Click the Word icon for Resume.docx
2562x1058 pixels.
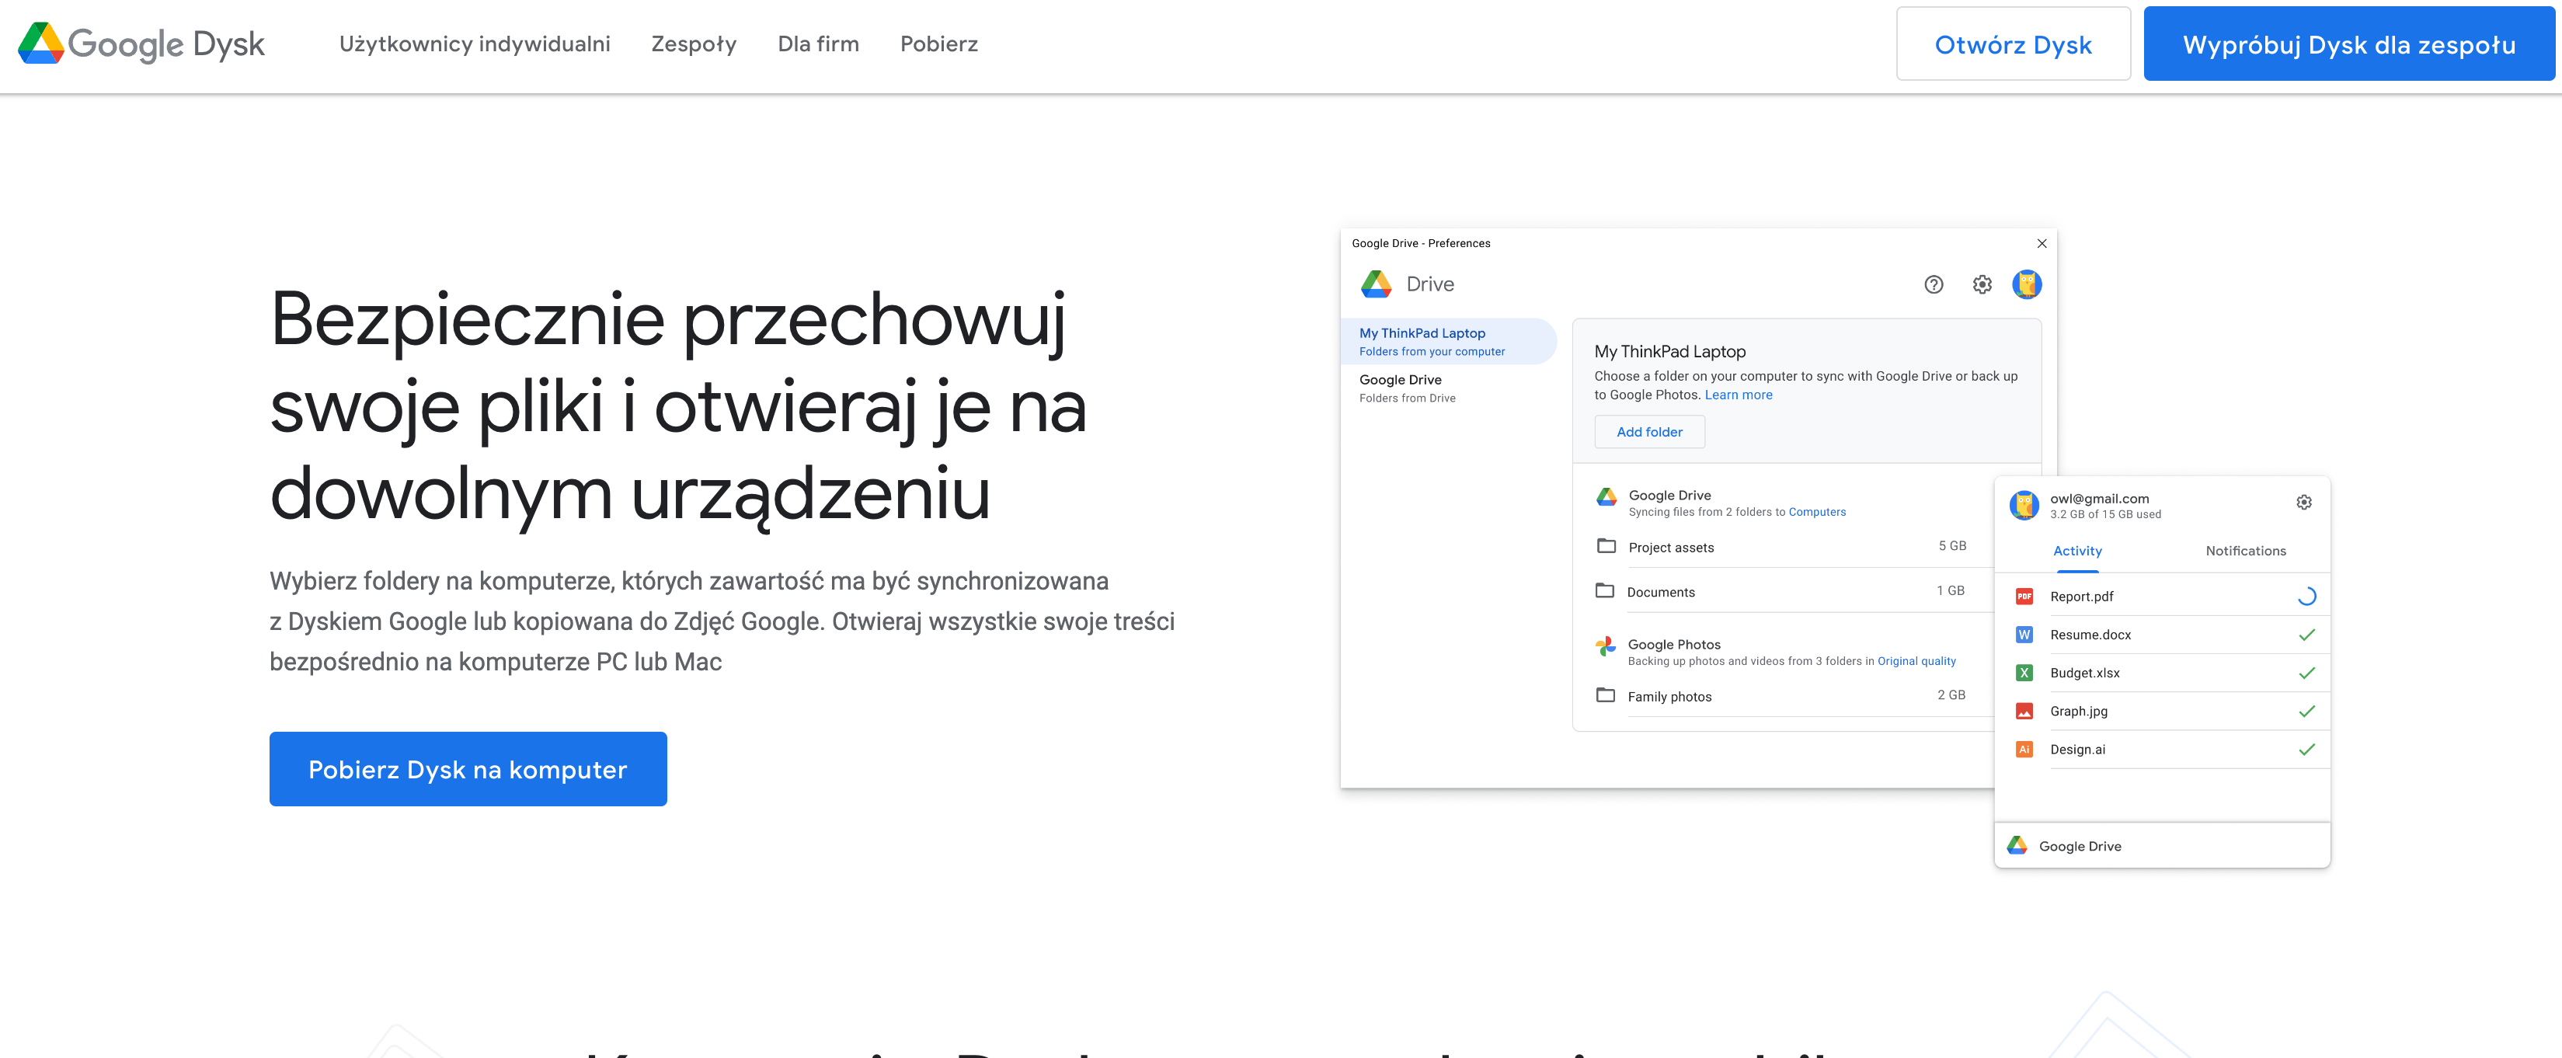pyautogui.click(x=2023, y=635)
